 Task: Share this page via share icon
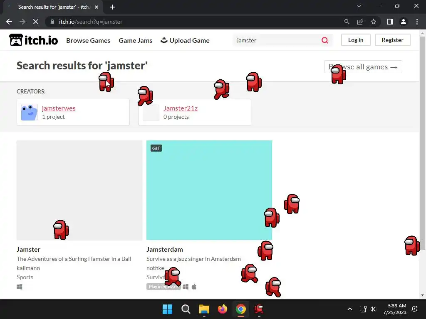(x=360, y=22)
